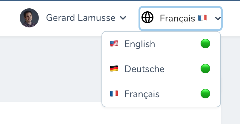Screen dimensions: 240x124
Task: Click the white content panel below
Action: (50, 113)
